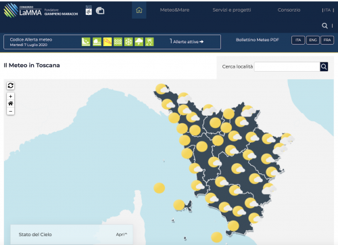Click the sea waves alert icon
This screenshot has width=338, height=245.
pyautogui.click(x=118, y=42)
